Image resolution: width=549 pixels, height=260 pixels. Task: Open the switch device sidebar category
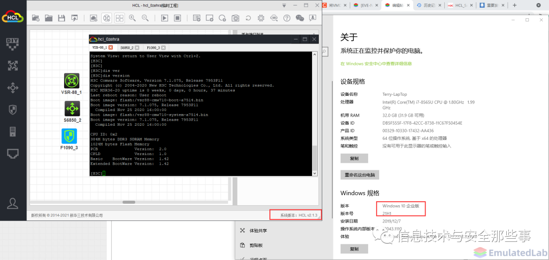[x=13, y=88]
